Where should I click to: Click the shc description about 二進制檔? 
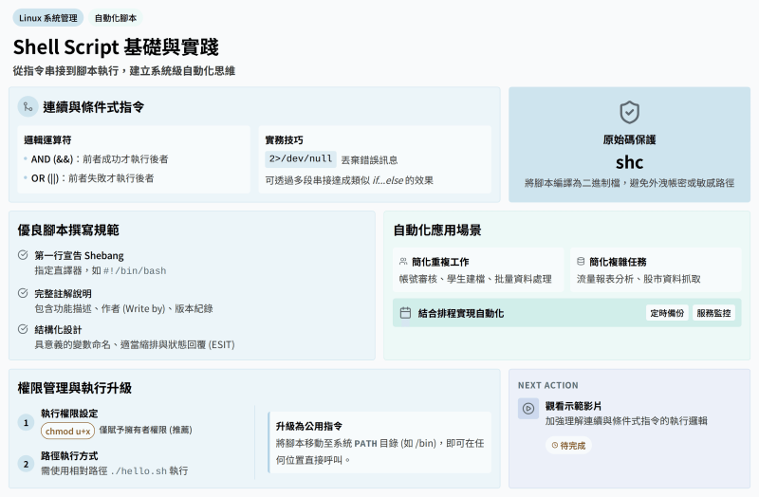629,183
